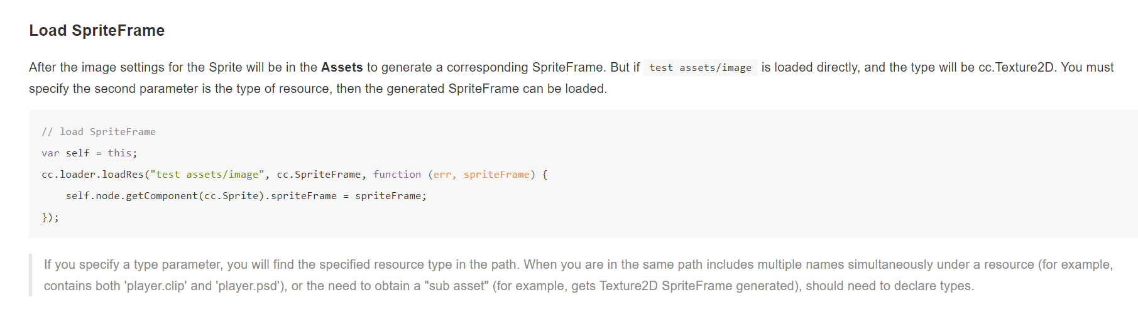Viewport: 1138px width, 314px height.
Task: Click the quoted "sub asset" phrase
Action: pos(456,286)
